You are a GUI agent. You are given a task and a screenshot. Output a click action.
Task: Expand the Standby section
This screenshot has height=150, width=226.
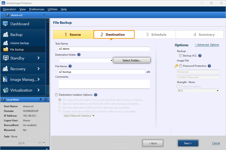(x=38, y=58)
